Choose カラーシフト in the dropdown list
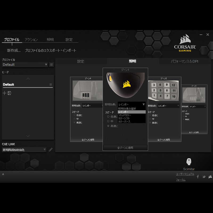The width and height of the screenshot is (213, 213). click(132, 118)
